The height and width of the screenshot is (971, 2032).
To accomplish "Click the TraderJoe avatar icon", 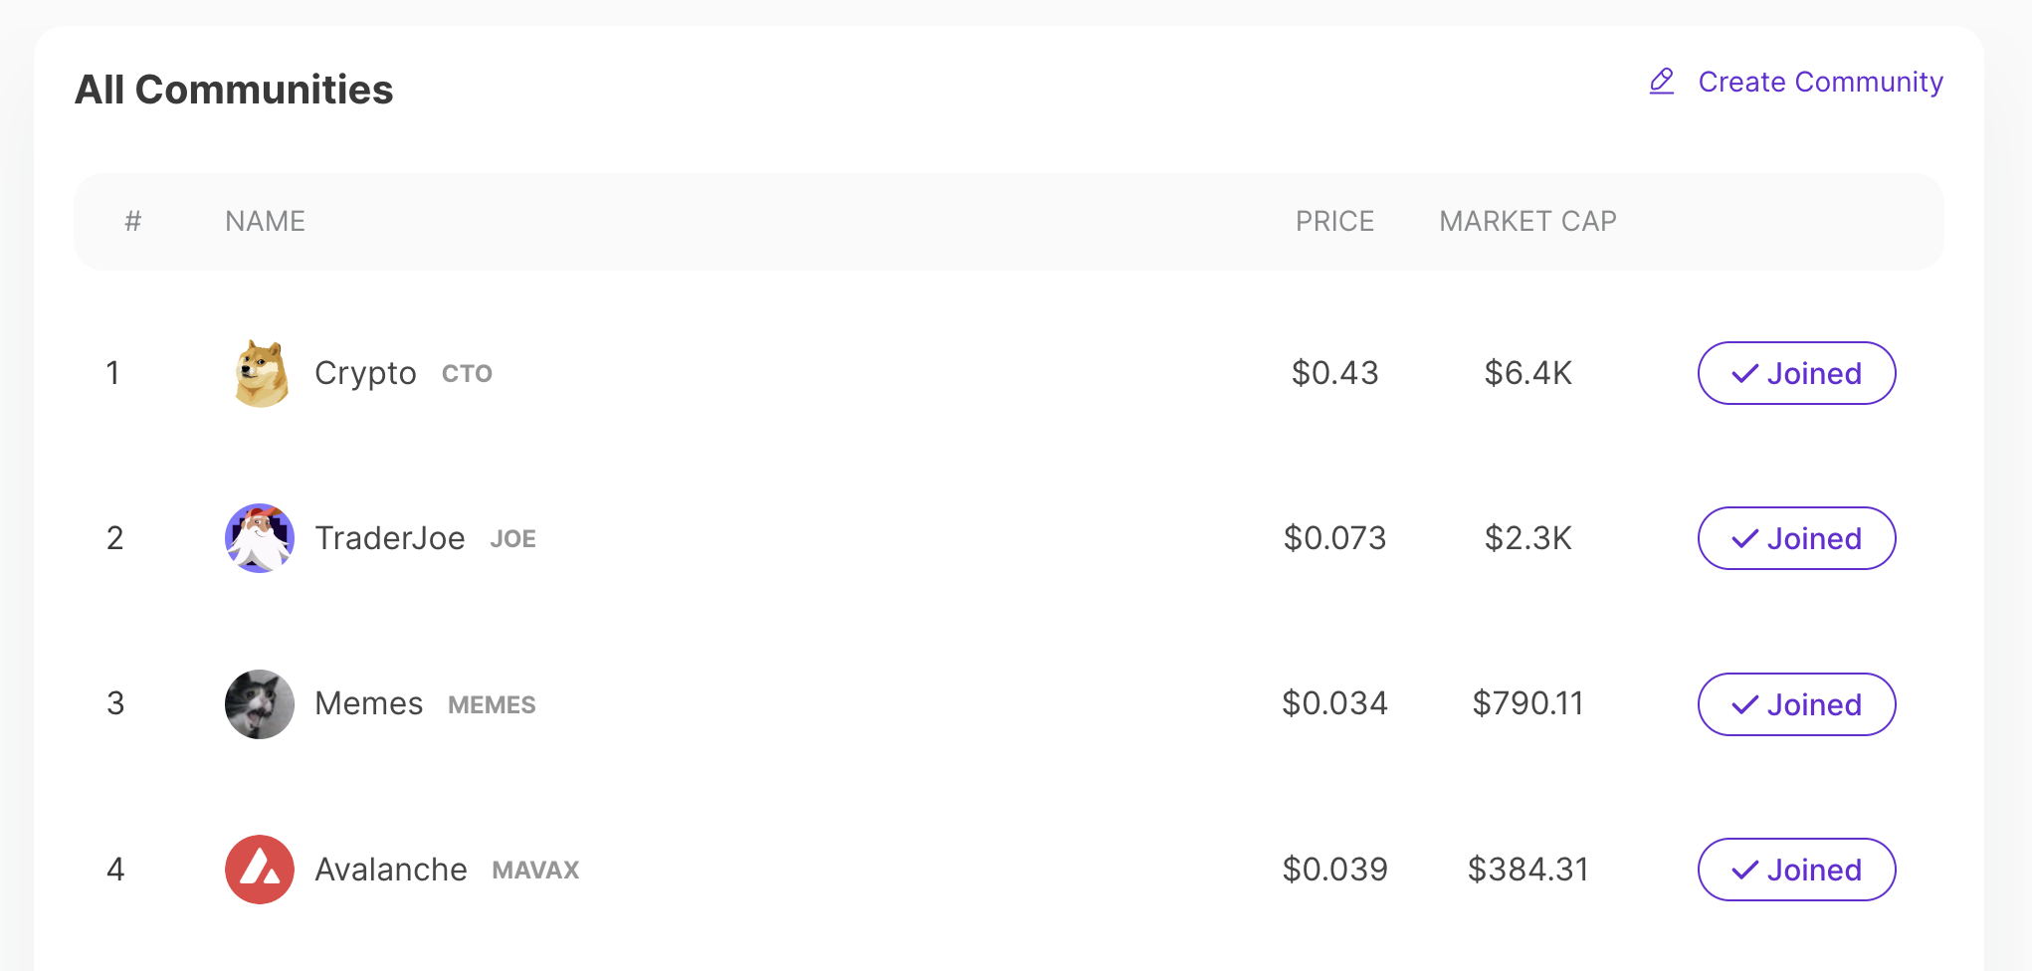I will click(260, 538).
